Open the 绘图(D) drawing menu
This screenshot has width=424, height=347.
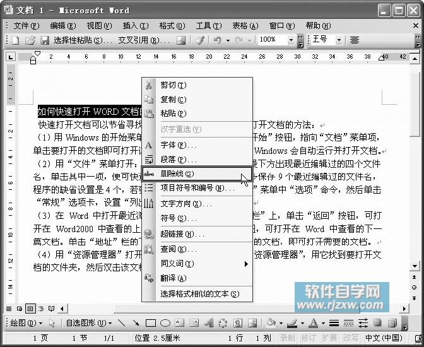(x=26, y=323)
